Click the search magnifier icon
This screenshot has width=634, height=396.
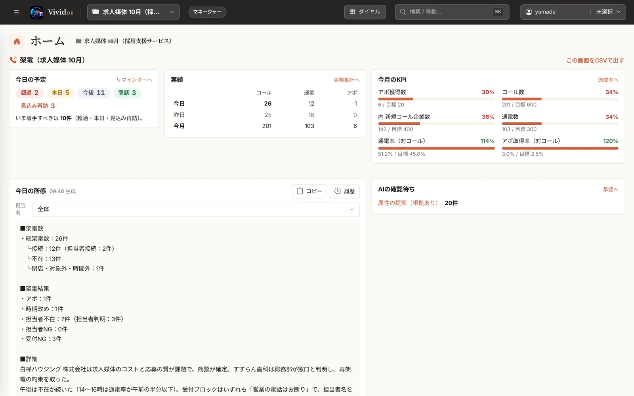(x=403, y=12)
